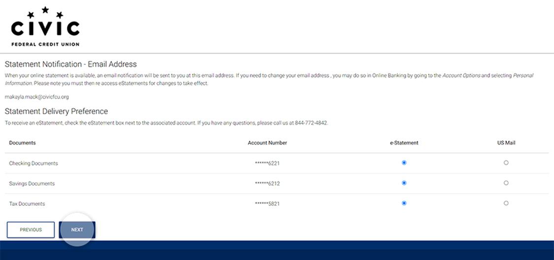Screen dimensions: 554x260
Task: Click the Account Number column header
Action: tap(267, 143)
